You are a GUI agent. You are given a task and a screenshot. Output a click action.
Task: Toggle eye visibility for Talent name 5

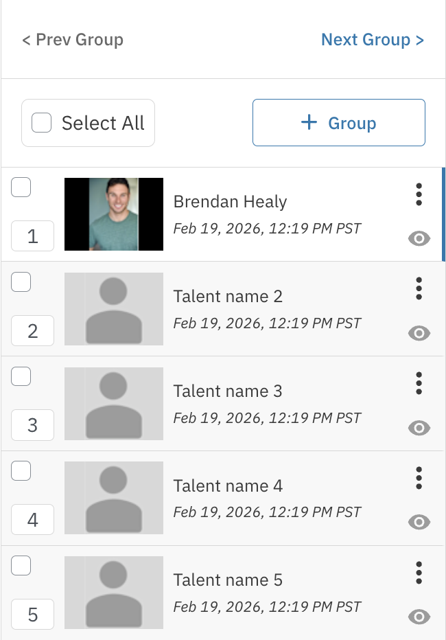point(419,617)
